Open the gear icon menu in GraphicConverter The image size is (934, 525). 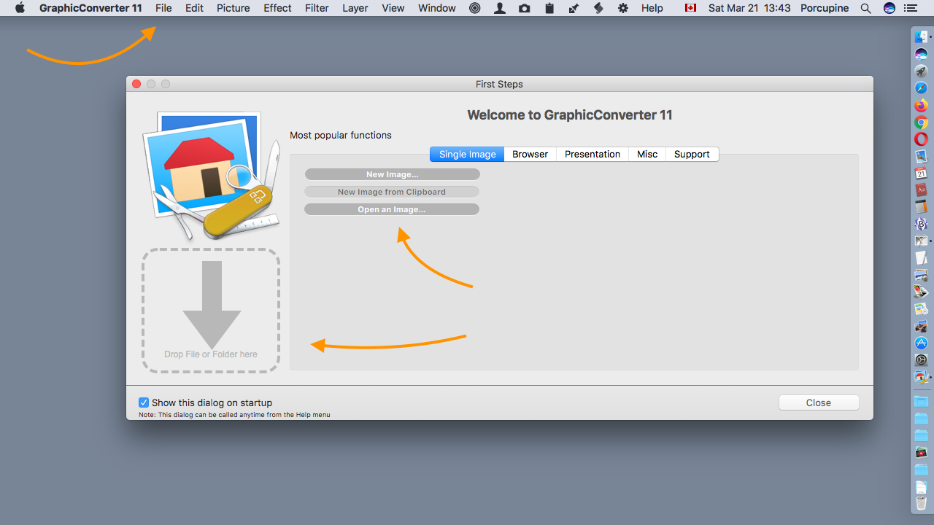[622, 8]
